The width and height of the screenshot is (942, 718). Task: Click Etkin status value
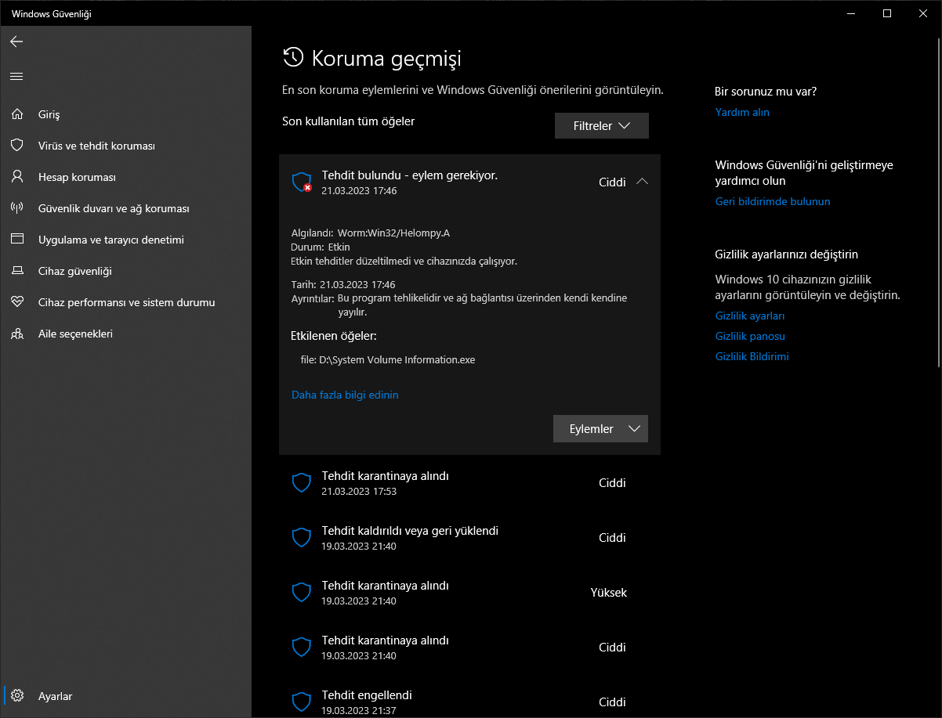(339, 247)
